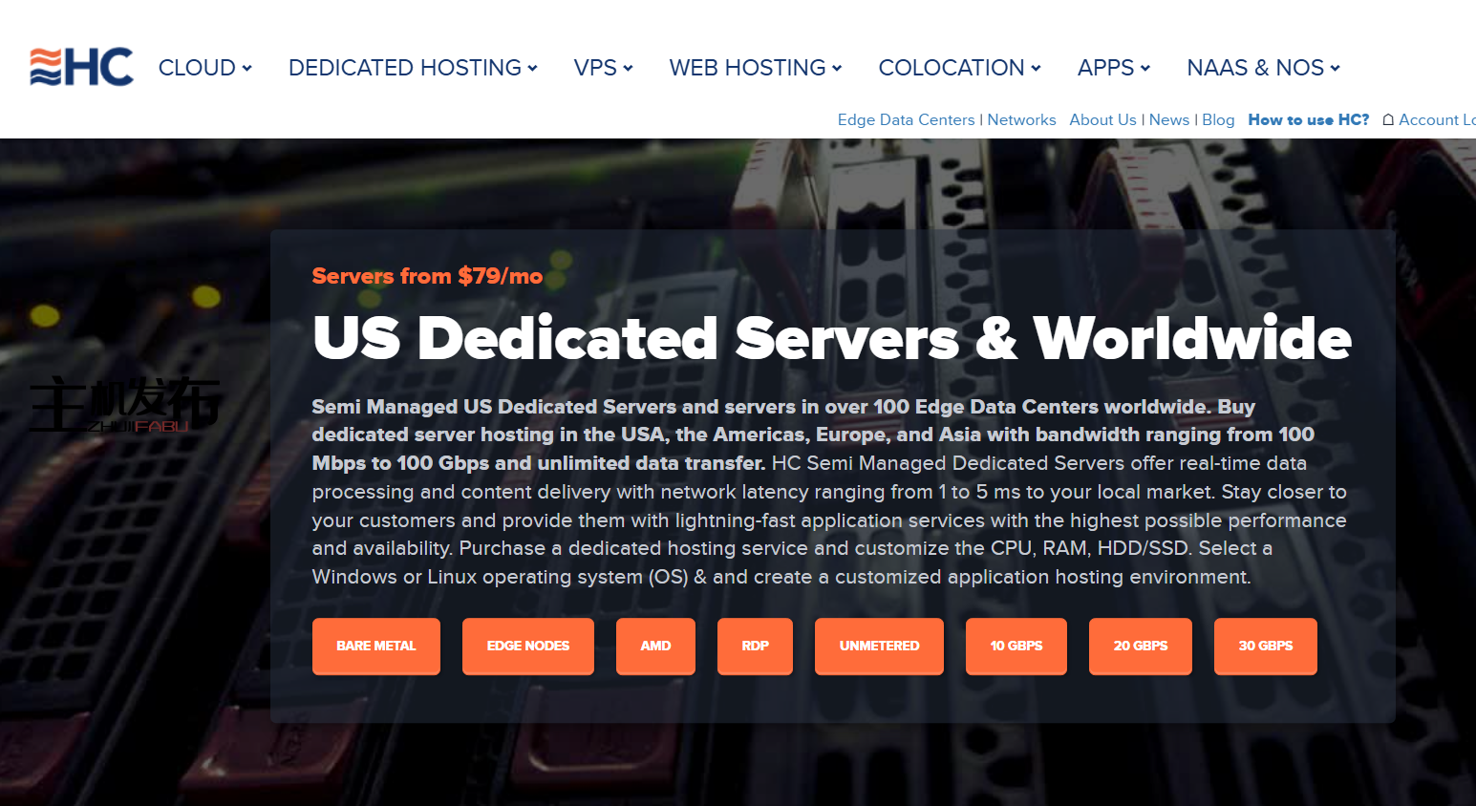Image resolution: width=1476 pixels, height=806 pixels.
Task: Select the EDGE NODES button
Action: point(527,647)
